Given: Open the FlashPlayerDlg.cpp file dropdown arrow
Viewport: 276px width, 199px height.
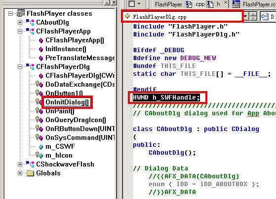Looking at the screenshot, I should 246,17.
